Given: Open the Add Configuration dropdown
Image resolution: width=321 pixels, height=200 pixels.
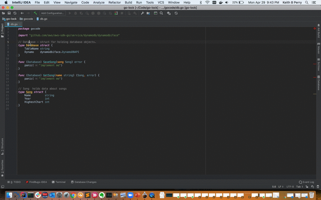Looking at the screenshot, I should (53, 13).
